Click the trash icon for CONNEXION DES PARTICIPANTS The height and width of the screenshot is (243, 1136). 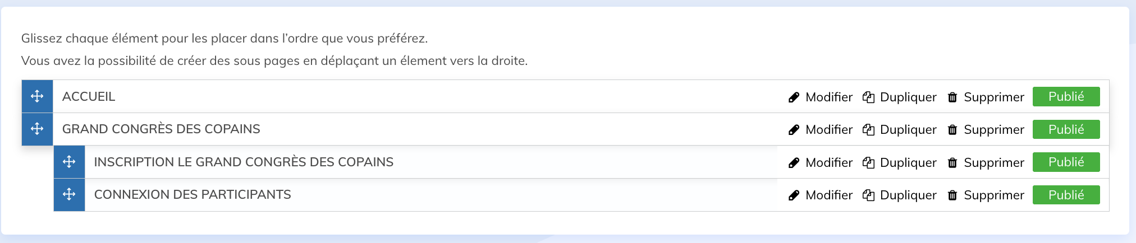coord(952,195)
